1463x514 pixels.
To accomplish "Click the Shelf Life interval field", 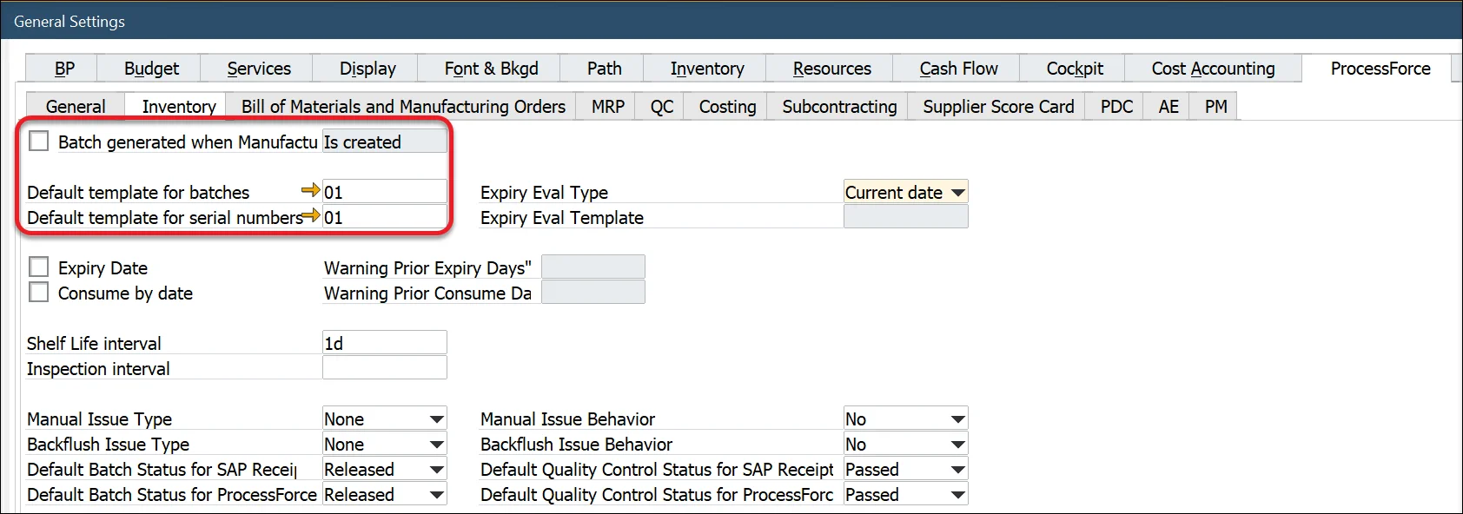I will 384,343.
